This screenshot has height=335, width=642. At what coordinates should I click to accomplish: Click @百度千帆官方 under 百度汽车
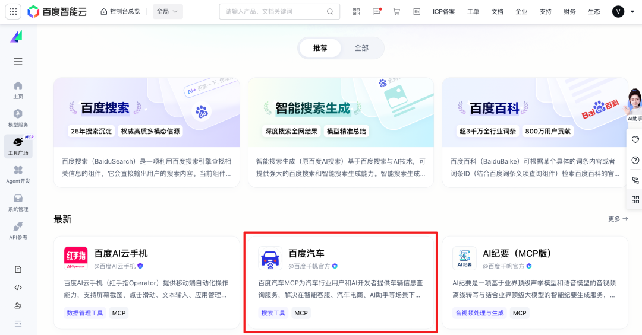point(309,266)
